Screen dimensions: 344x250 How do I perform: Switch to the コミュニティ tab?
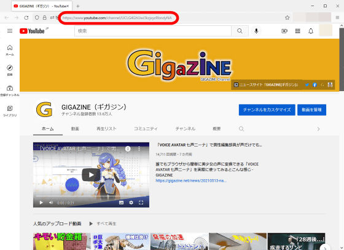pos(146,129)
